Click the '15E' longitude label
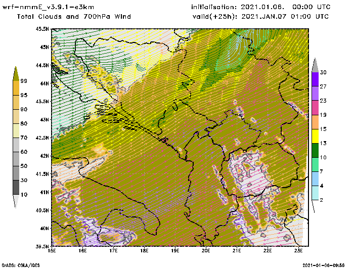The width and height of the screenshot is (354, 268). (x=52, y=251)
